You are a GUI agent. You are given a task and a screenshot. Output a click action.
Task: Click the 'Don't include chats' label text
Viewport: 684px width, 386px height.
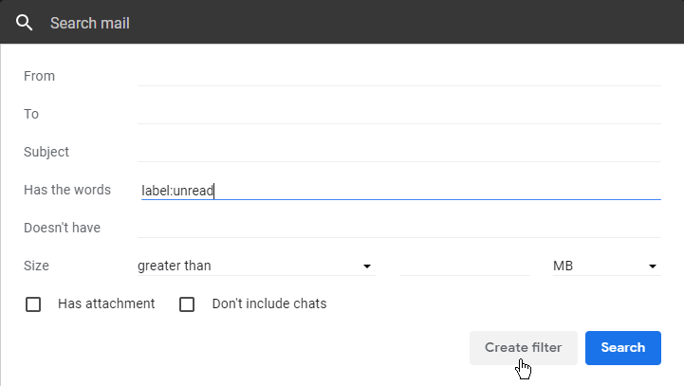click(x=269, y=304)
